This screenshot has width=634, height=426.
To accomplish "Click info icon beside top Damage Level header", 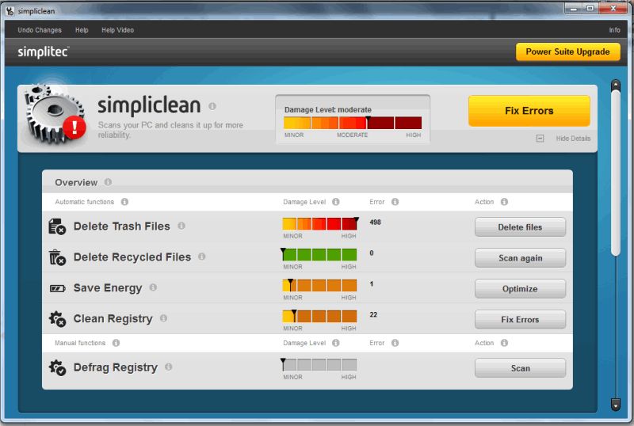I will [x=335, y=201].
